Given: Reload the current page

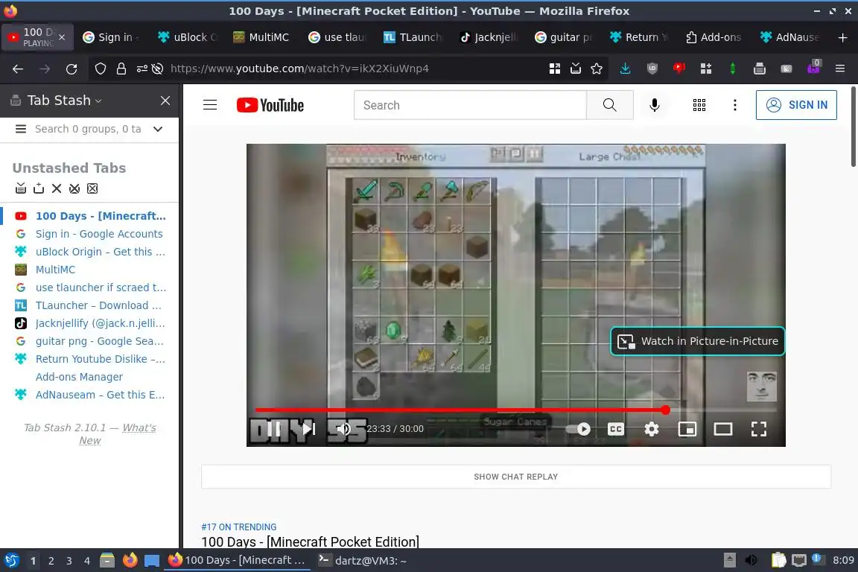Looking at the screenshot, I should click(71, 69).
